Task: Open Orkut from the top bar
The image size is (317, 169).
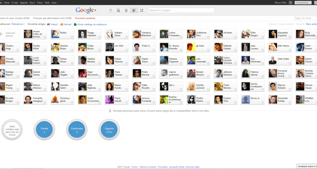Action: pyautogui.click(x=7, y=3)
